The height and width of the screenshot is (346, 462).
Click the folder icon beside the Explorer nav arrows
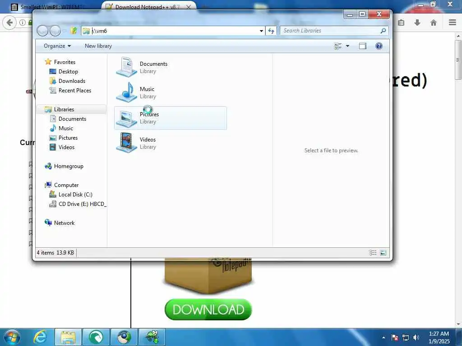74,31
